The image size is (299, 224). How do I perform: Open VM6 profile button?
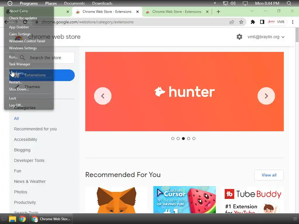click(277, 22)
